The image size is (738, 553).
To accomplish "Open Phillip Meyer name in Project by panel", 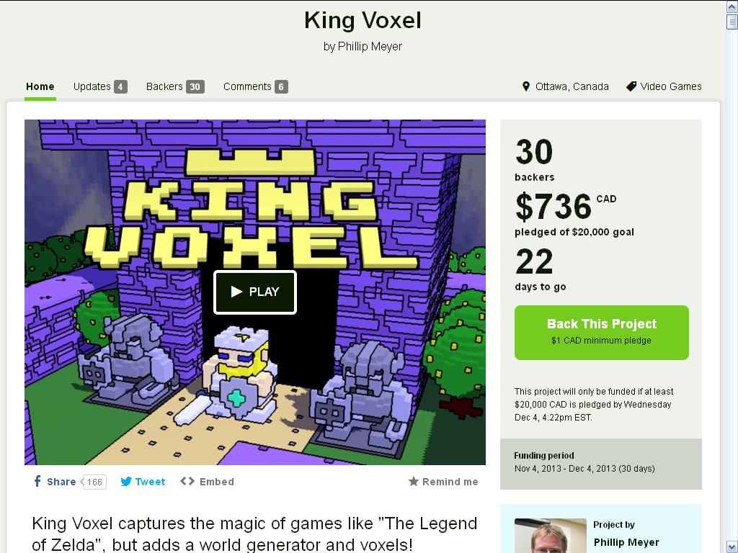I will [x=626, y=542].
